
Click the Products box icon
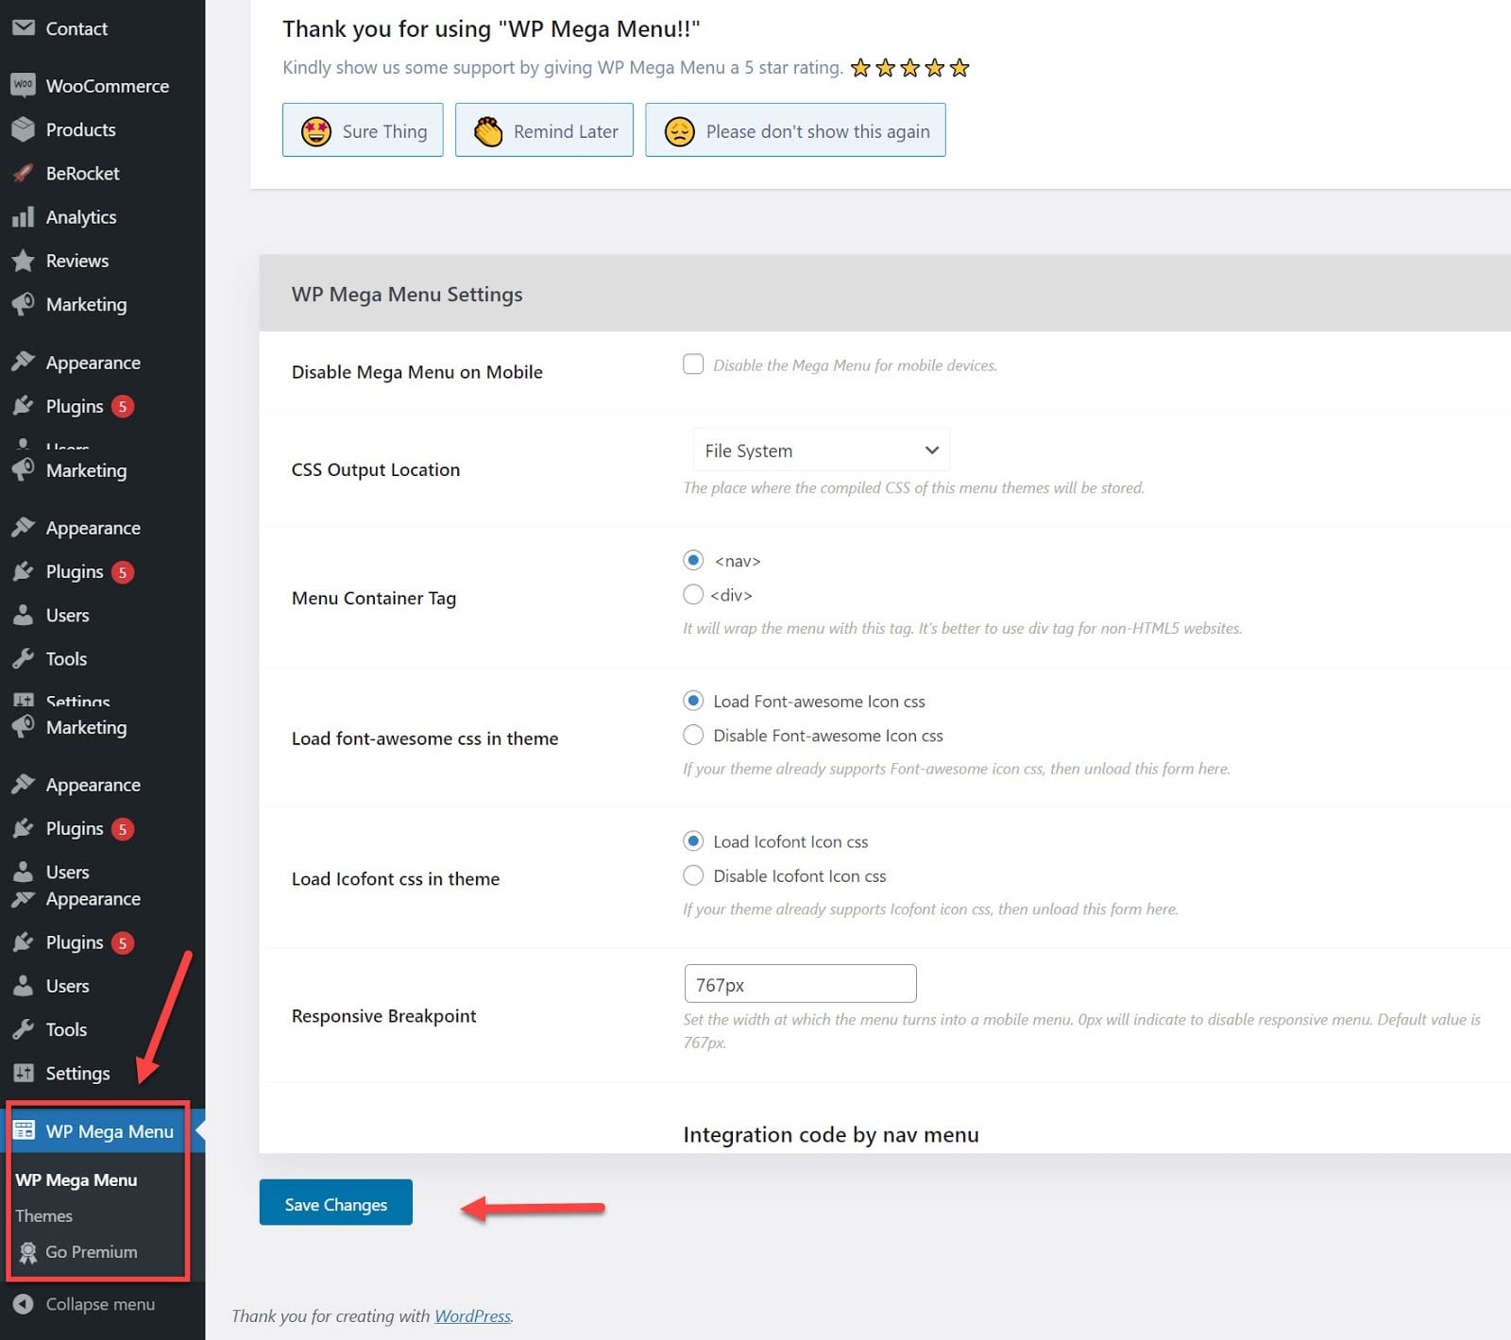24,129
